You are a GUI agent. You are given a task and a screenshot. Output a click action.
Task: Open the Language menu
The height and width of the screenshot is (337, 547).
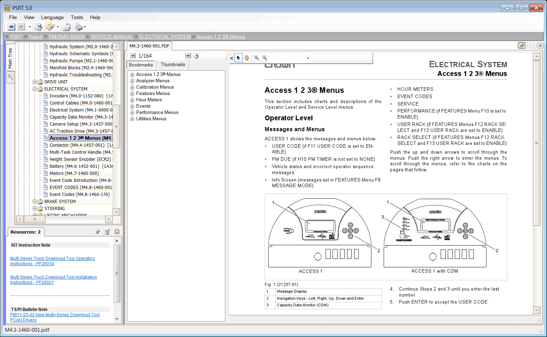pyautogui.click(x=52, y=17)
